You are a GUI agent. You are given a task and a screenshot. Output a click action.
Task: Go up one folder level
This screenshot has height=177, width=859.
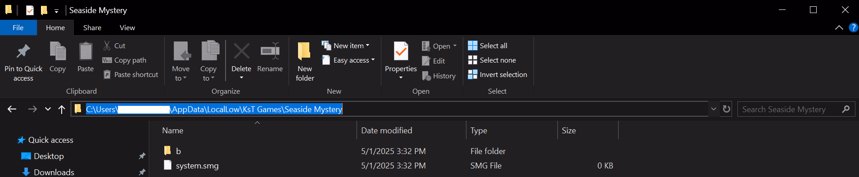pos(62,109)
